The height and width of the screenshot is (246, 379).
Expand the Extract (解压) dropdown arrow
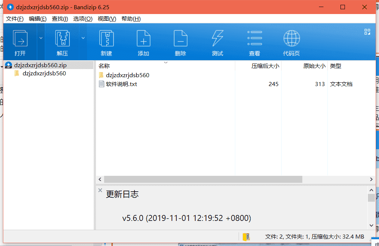83,38
